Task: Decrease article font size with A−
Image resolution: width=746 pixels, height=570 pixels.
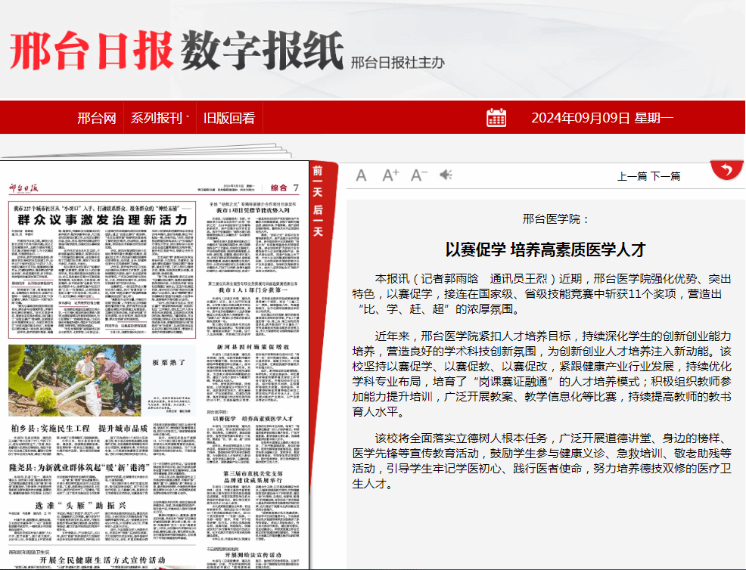Action: click(x=419, y=175)
